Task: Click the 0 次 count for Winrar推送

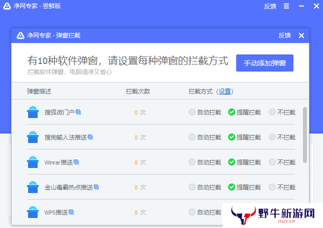Action: (140, 162)
